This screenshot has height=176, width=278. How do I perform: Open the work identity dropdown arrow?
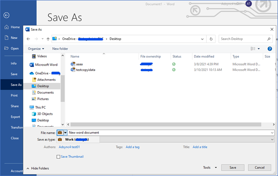pyautogui.click(x=65, y=133)
